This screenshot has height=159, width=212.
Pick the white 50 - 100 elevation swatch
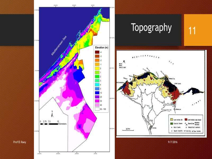pyautogui.click(x=98, y=108)
